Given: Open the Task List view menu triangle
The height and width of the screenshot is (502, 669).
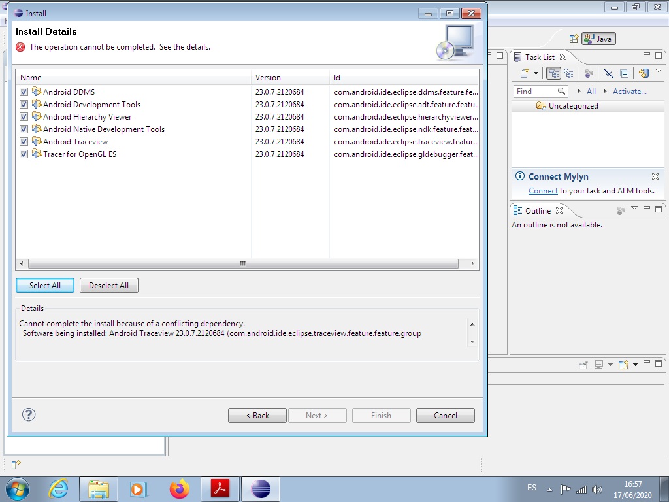Looking at the screenshot, I should (659, 71).
